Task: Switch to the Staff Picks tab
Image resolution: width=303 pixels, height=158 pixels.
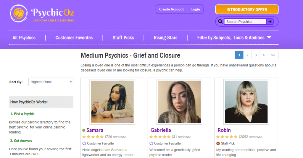Action: coord(123,38)
